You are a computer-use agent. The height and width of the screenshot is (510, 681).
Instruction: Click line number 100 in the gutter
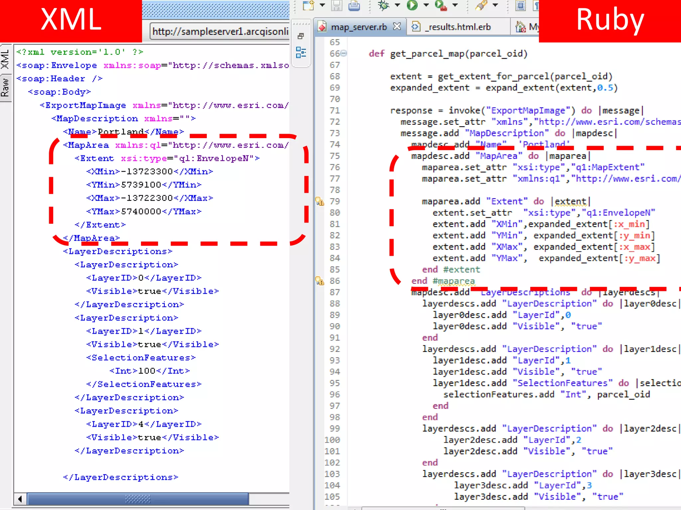(332, 440)
